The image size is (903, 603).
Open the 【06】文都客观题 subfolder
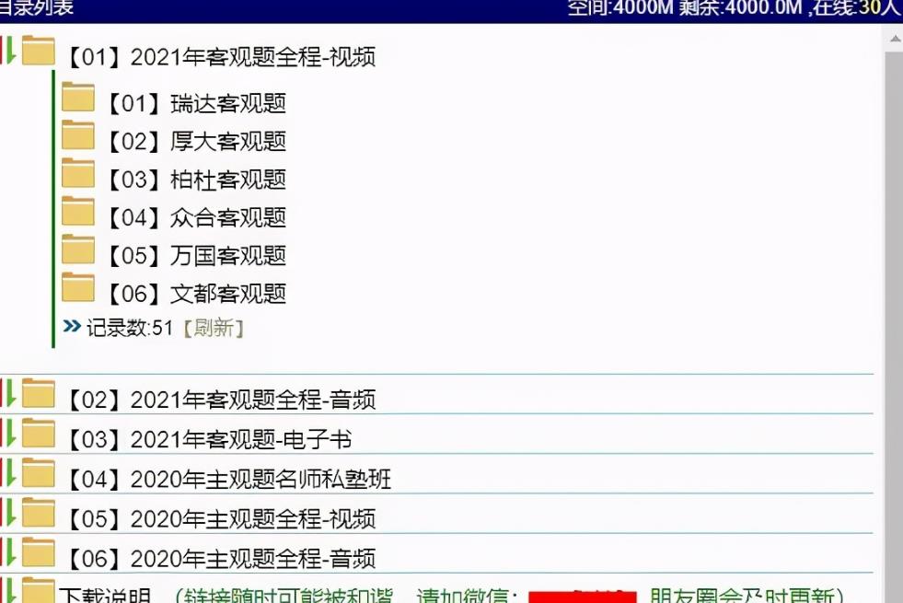(x=196, y=294)
